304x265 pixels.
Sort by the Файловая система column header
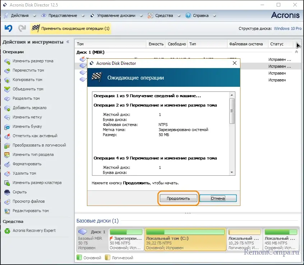tap(248, 44)
